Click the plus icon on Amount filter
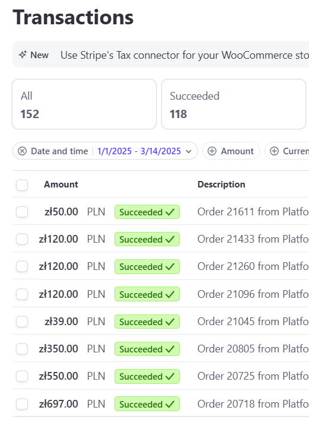The height and width of the screenshot is (423, 309). click(x=212, y=151)
